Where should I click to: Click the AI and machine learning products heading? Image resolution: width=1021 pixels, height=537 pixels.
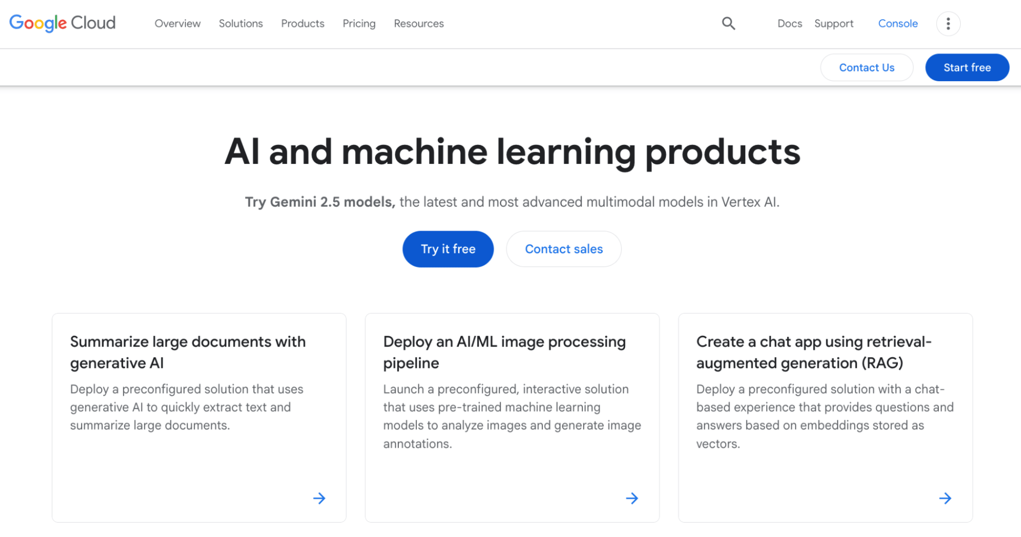[512, 152]
